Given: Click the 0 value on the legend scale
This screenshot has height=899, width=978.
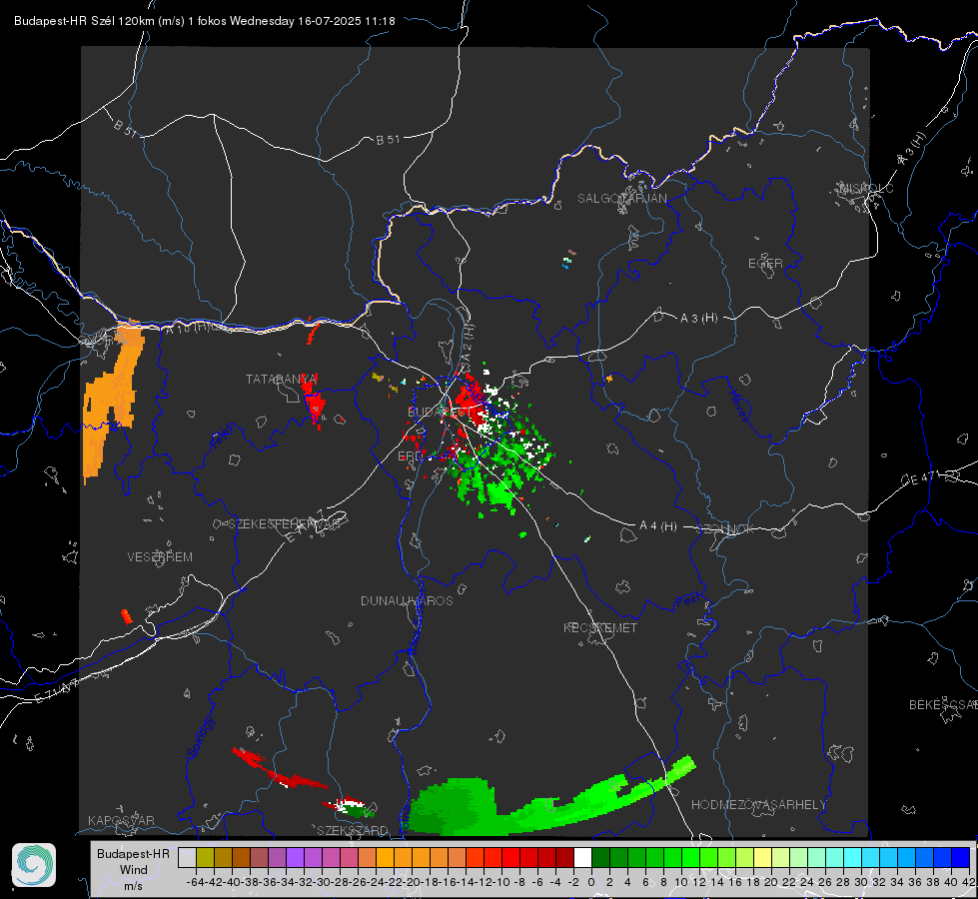Looking at the screenshot, I should pos(591,882).
